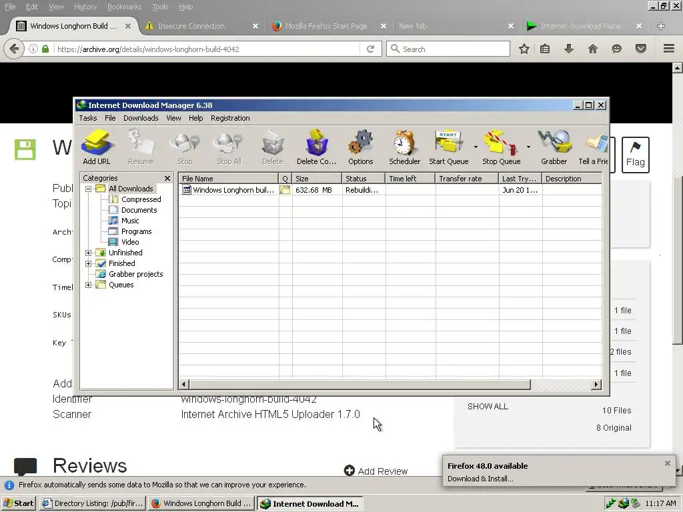
Task: Expand the Unfinished category node
Action: 89,253
